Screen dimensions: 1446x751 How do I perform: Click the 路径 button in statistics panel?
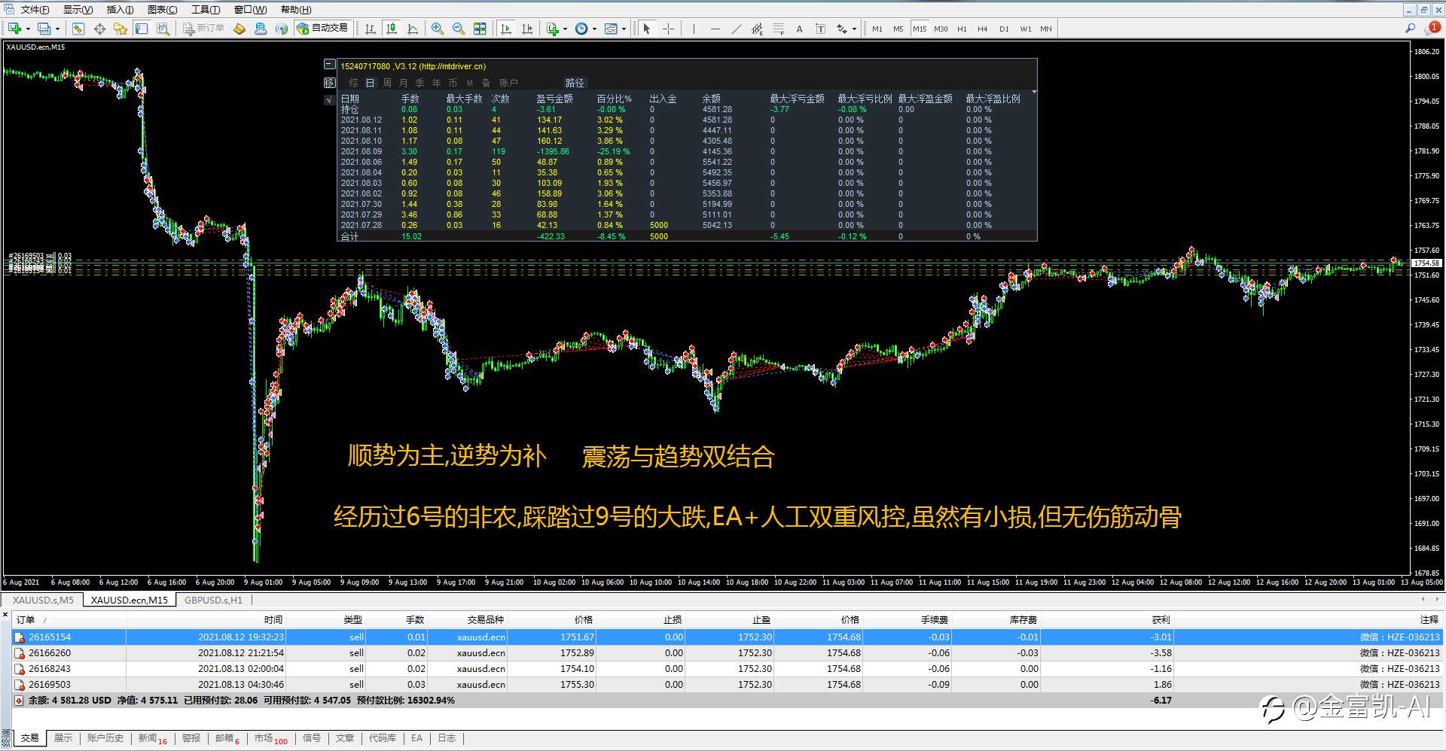tap(575, 83)
